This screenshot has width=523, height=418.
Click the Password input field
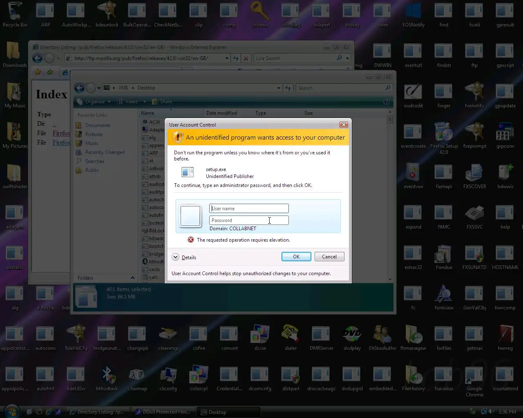[249, 220]
